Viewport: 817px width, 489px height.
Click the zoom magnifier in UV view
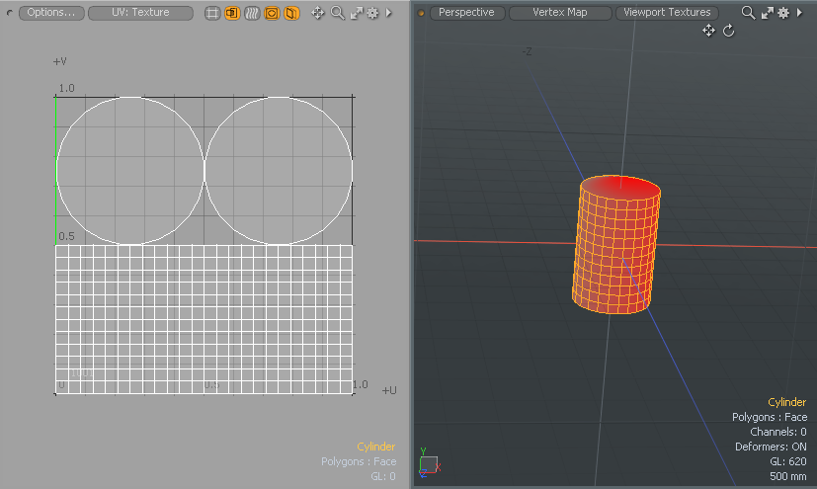click(x=338, y=13)
